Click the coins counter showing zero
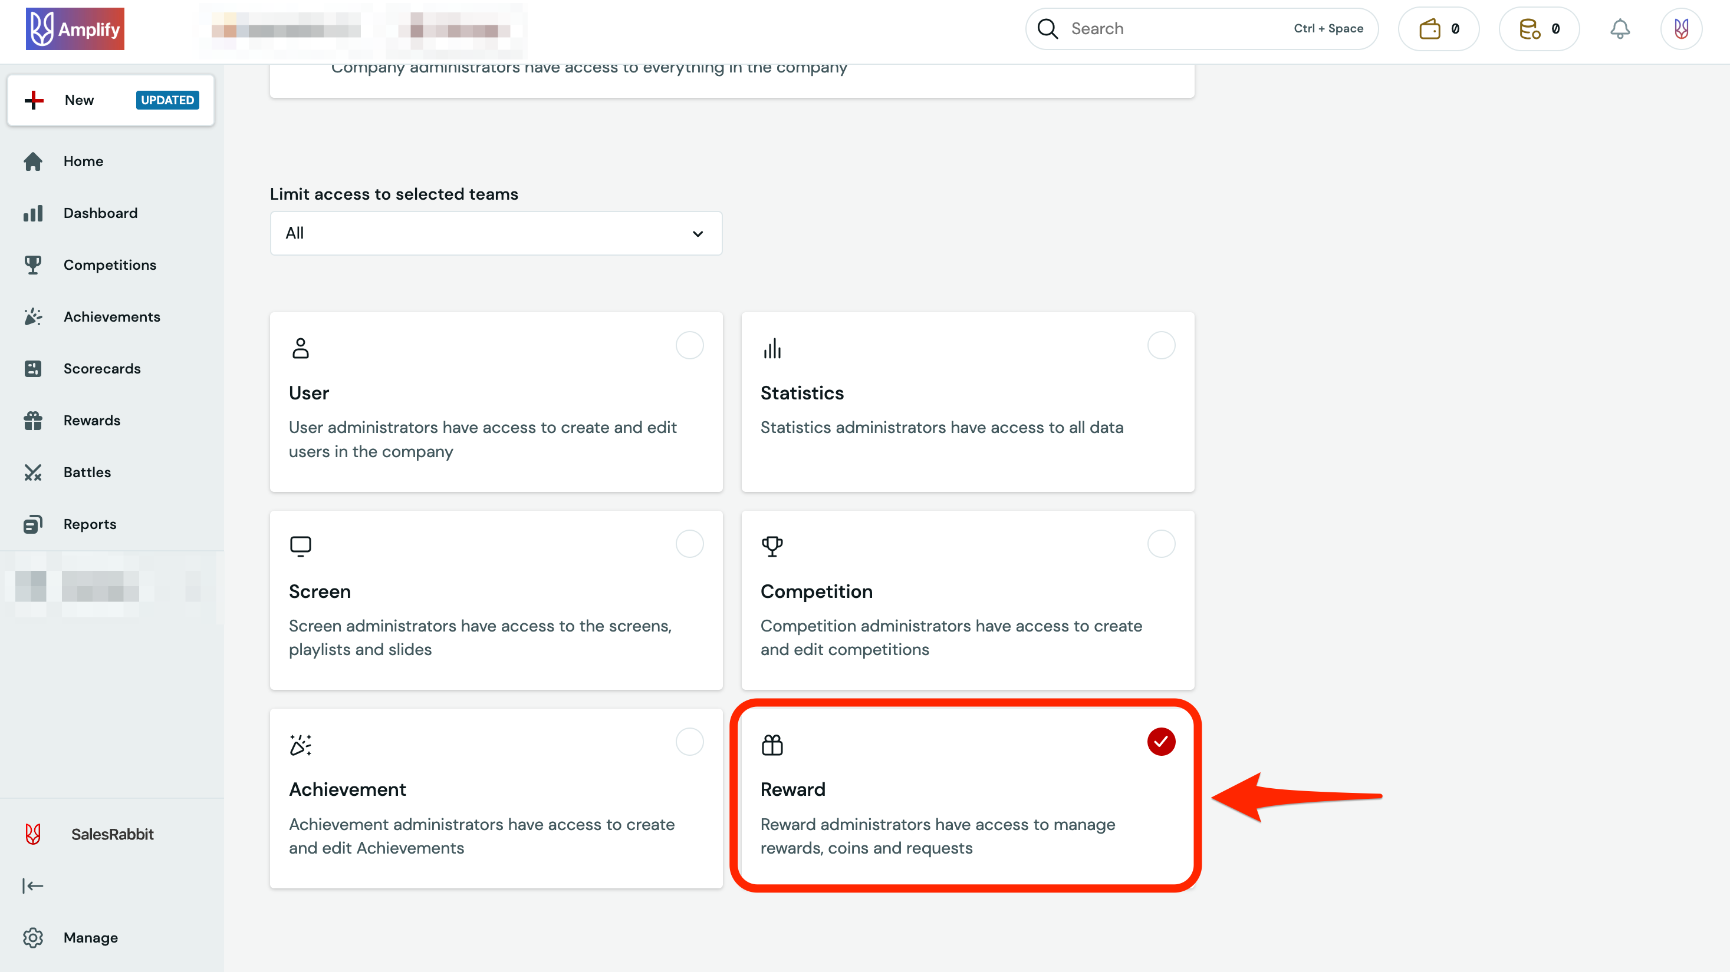 coord(1540,28)
